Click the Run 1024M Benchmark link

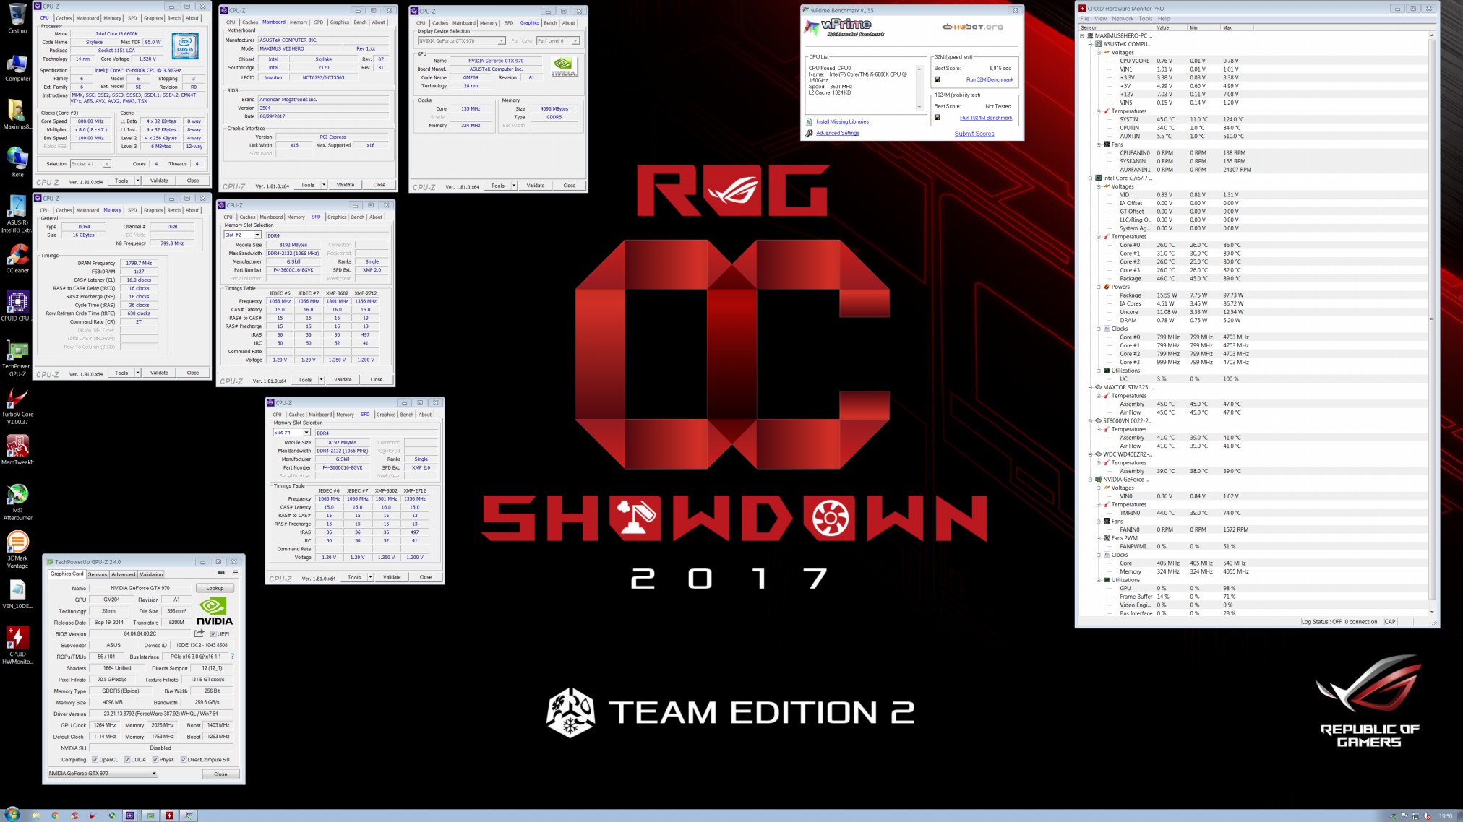[986, 118]
